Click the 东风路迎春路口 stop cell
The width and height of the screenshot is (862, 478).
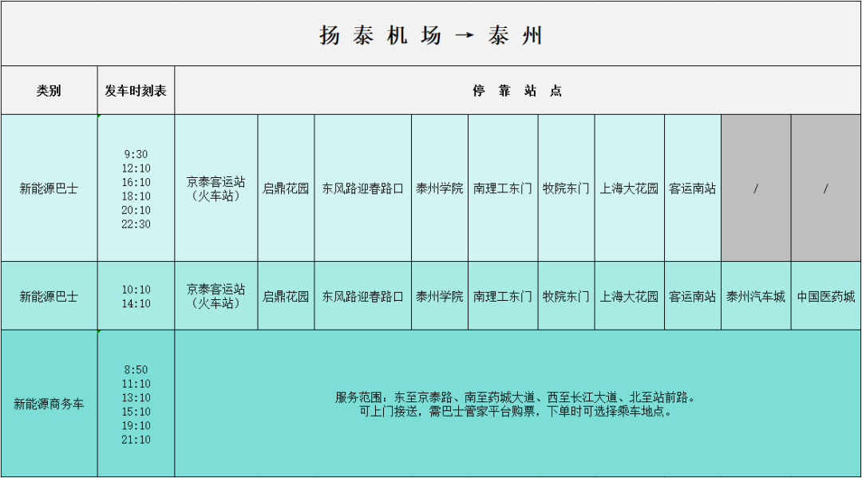tap(360, 188)
